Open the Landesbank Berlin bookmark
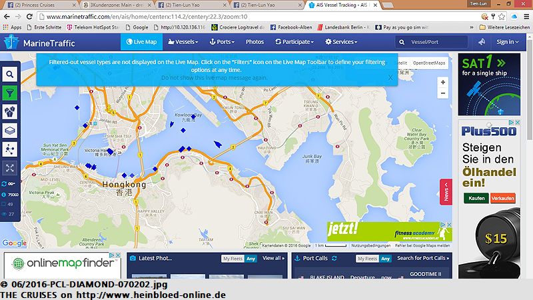 (344, 27)
